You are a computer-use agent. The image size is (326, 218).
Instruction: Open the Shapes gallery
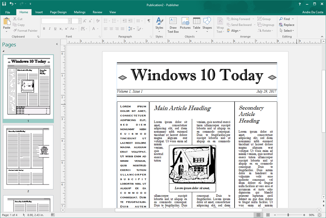207,25
